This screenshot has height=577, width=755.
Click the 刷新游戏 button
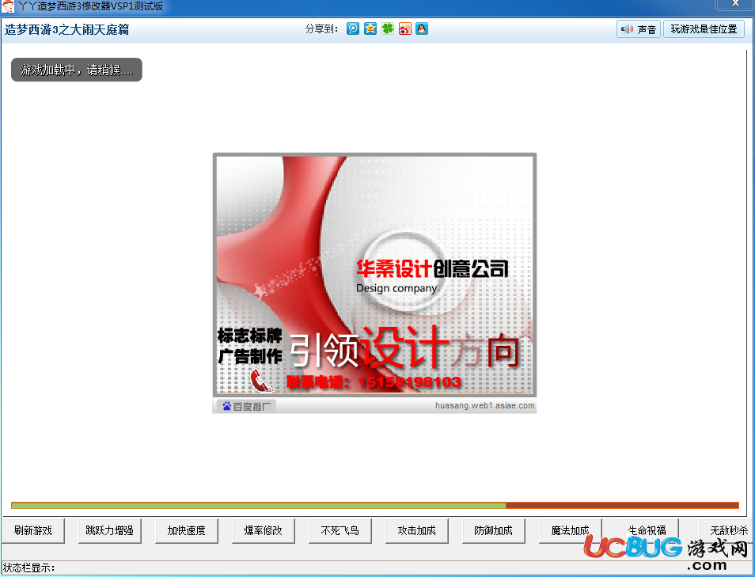(x=32, y=531)
